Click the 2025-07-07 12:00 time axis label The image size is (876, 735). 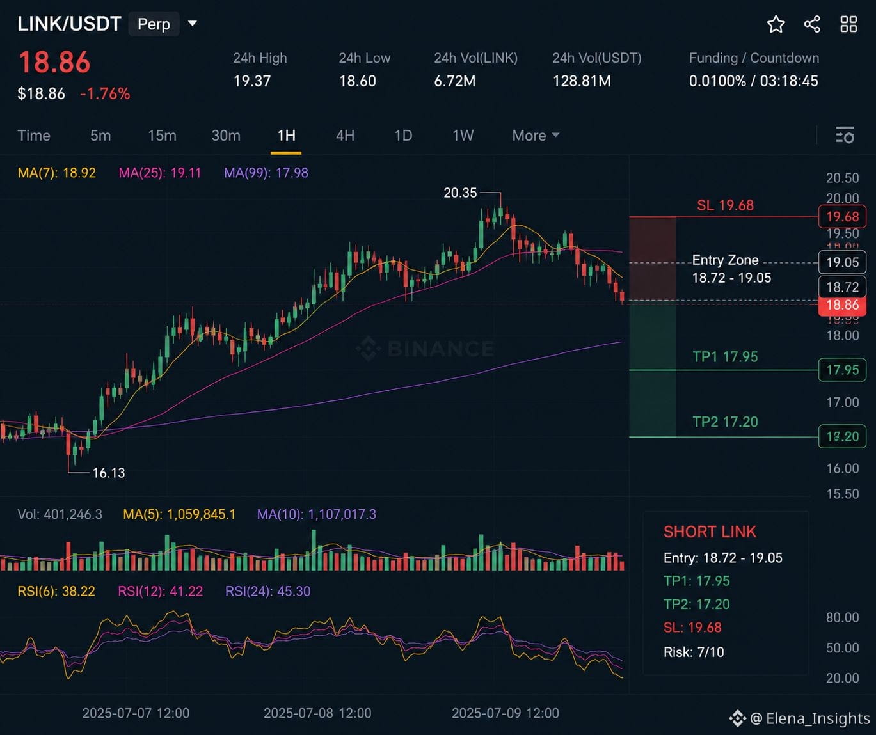click(x=136, y=713)
